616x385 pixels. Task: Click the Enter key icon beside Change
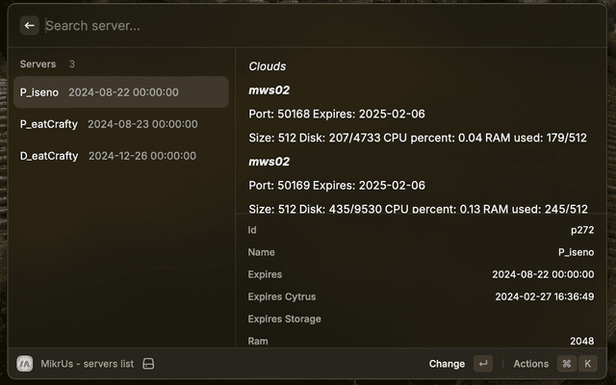tap(482, 364)
